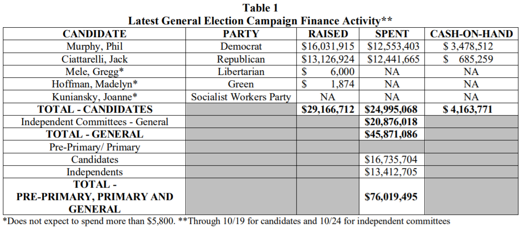Select Ciattarelli's spent amount $12,441,665
The image size is (525, 243).
click(x=392, y=59)
